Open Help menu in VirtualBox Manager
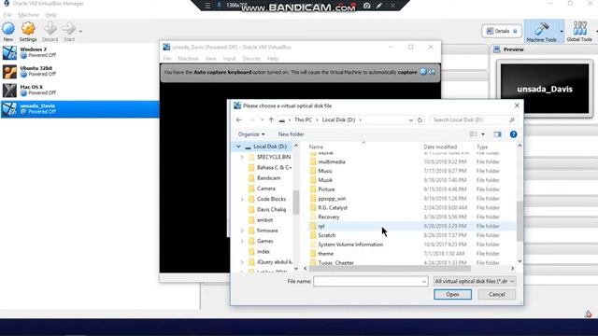This screenshot has height=336, width=598. point(50,15)
